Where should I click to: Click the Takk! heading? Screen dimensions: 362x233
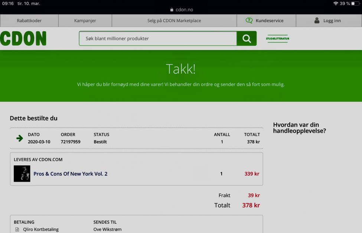(181, 69)
